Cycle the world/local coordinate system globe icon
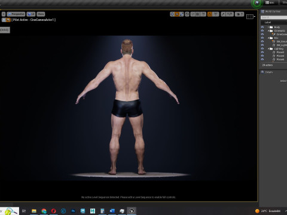287x215 pixels. 187,14
